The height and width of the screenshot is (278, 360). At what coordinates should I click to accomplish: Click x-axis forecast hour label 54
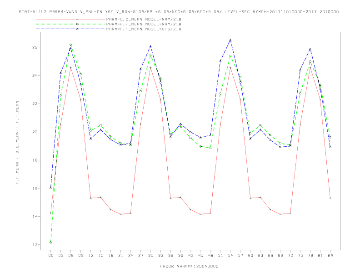pos(230,255)
